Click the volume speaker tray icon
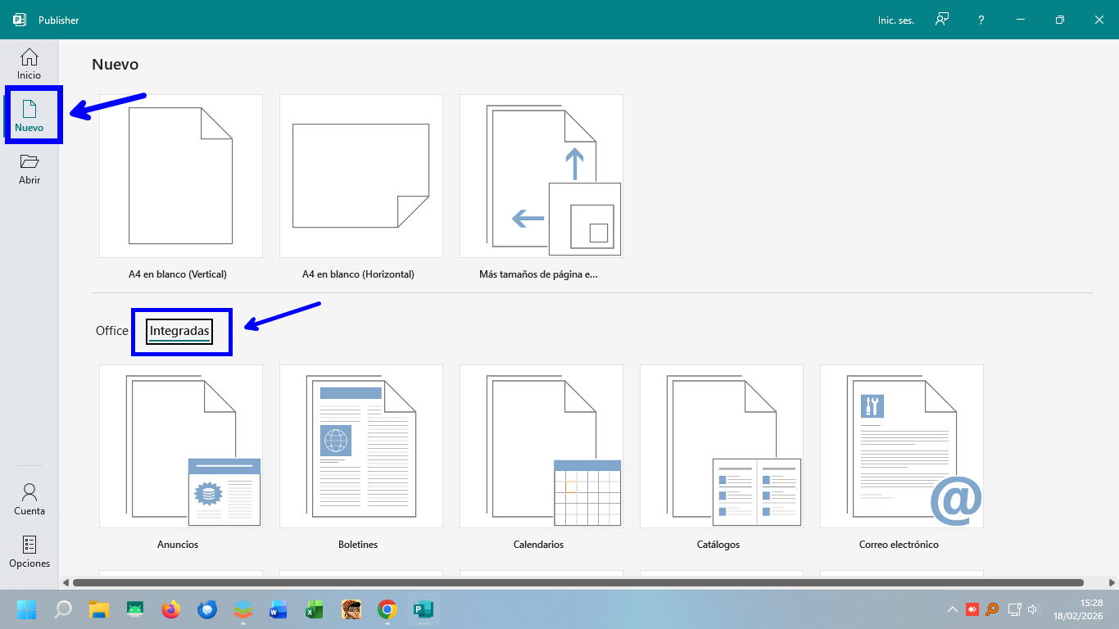The height and width of the screenshot is (629, 1119). click(1033, 609)
